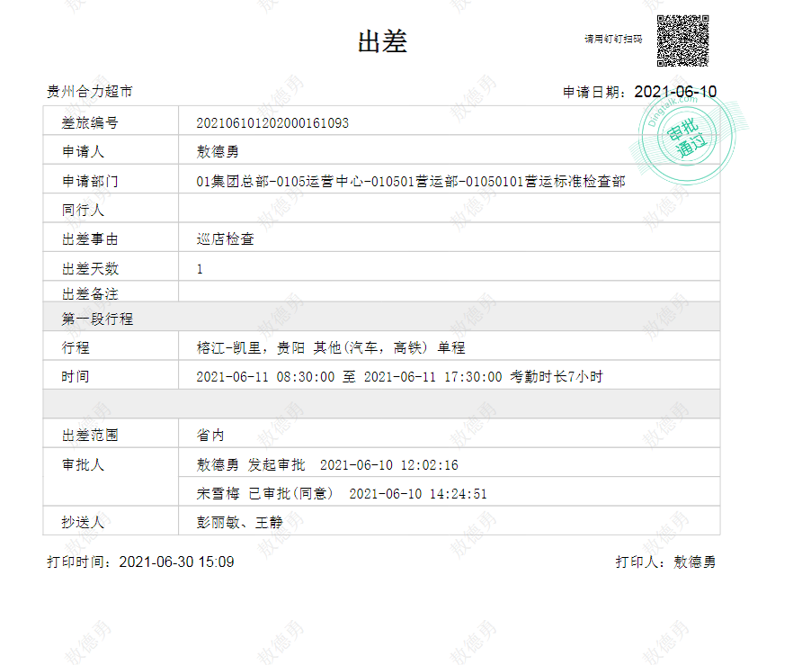The width and height of the screenshot is (811, 665).
Task: Select the 请用钉钉扫码 hint text
Action: tap(613, 40)
